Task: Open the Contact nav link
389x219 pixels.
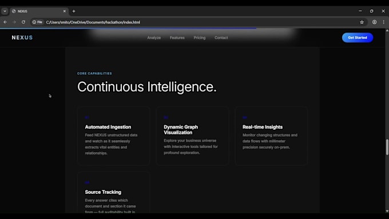Action: [221, 38]
